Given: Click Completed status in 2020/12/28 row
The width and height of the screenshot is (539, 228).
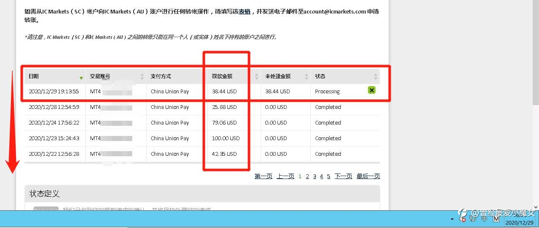Looking at the screenshot, I should [x=328, y=107].
